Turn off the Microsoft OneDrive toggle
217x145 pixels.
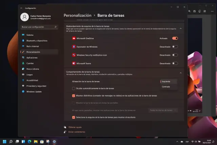175,38
